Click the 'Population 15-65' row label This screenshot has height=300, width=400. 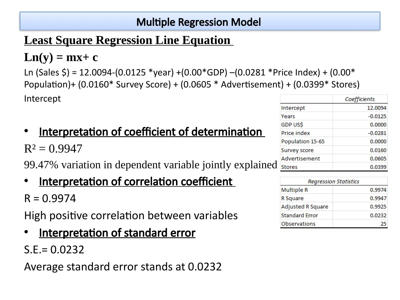click(303, 142)
